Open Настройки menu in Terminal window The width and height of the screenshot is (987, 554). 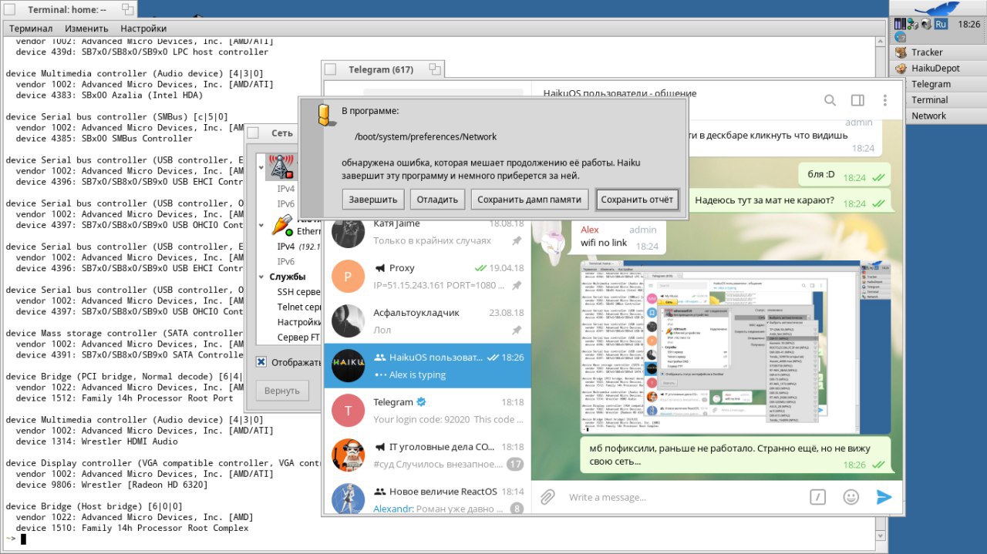(143, 29)
